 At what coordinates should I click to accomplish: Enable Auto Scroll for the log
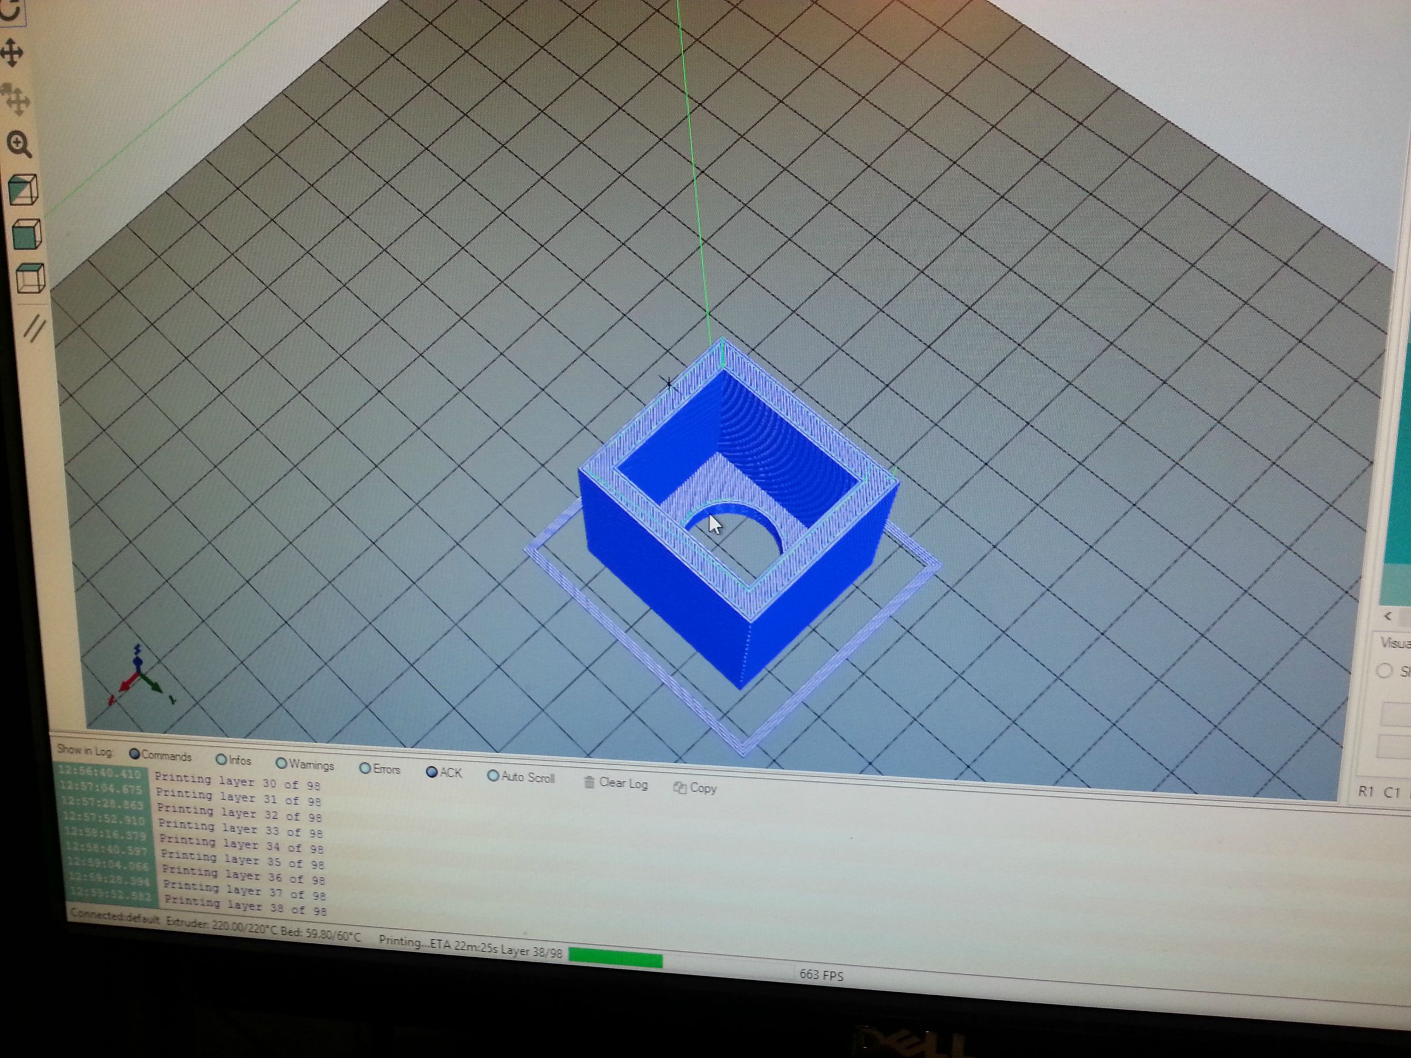[521, 777]
